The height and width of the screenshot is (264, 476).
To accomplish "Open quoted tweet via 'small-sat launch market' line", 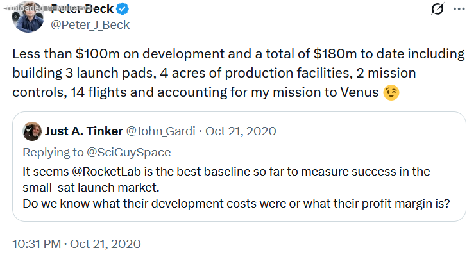I will [91, 188].
